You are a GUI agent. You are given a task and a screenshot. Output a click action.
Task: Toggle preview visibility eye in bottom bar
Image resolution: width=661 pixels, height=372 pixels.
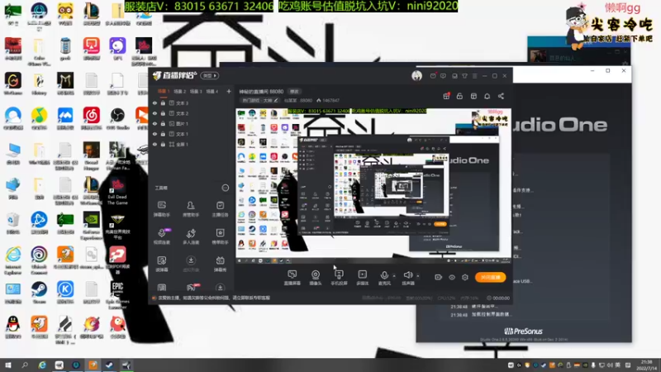(451, 277)
